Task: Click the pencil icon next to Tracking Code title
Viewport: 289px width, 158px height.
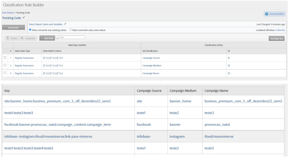Action: (24, 18)
